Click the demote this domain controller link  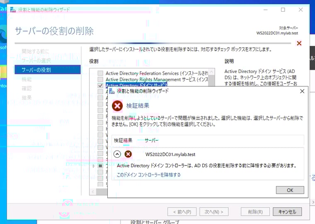click(x=149, y=175)
